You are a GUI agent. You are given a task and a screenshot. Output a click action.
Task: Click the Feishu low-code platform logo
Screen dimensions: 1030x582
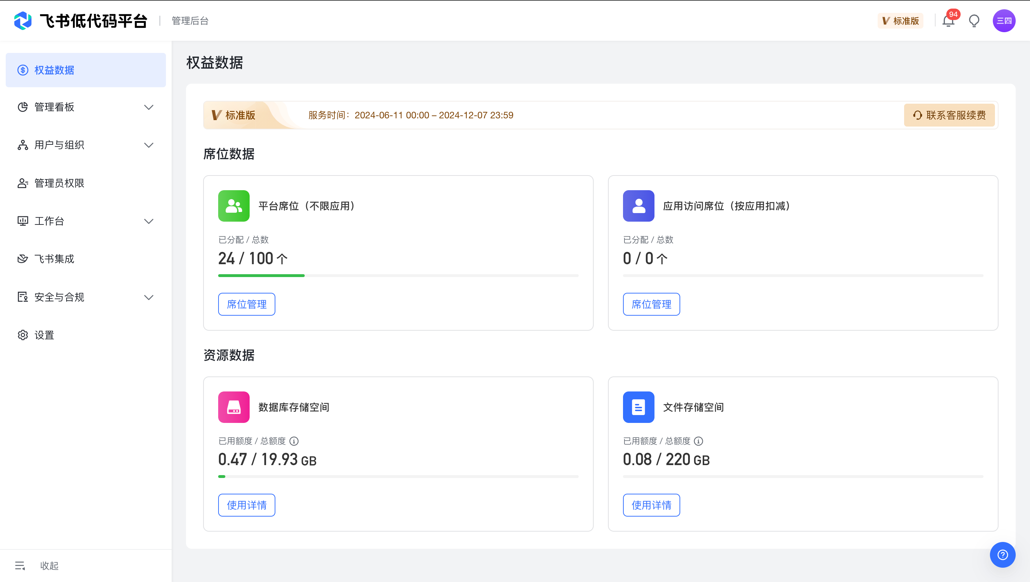click(x=23, y=21)
